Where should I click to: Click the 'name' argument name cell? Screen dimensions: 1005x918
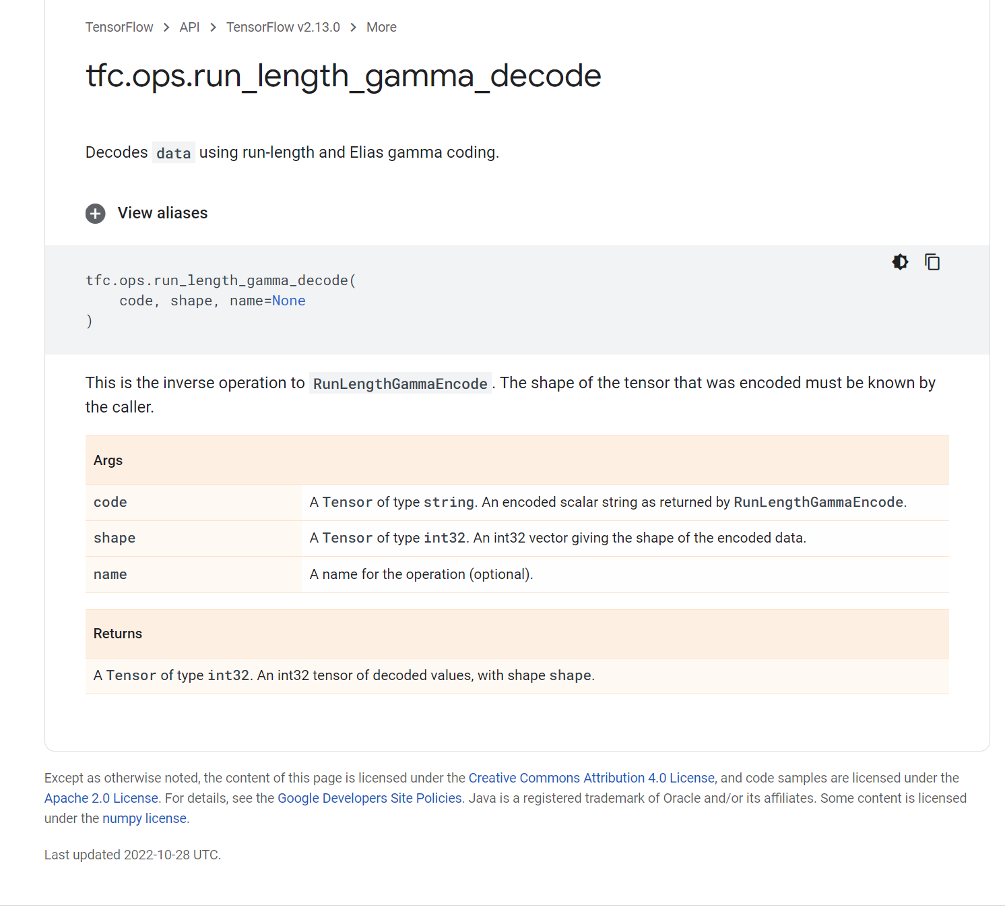coord(194,574)
